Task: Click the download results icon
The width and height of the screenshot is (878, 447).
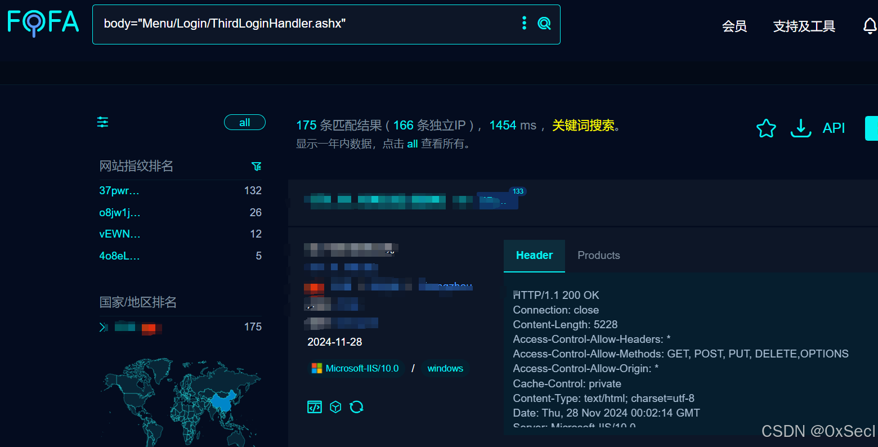Action: tap(800, 128)
